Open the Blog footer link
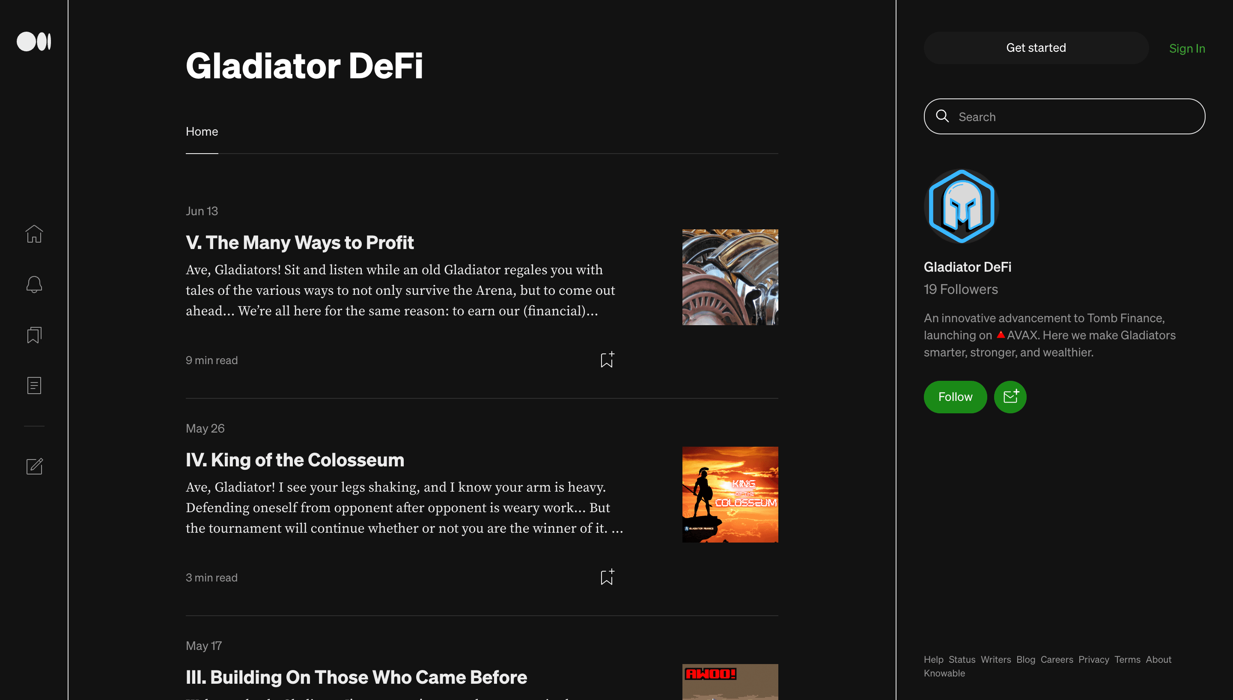Screen dimensions: 1233x700 (1025, 659)
